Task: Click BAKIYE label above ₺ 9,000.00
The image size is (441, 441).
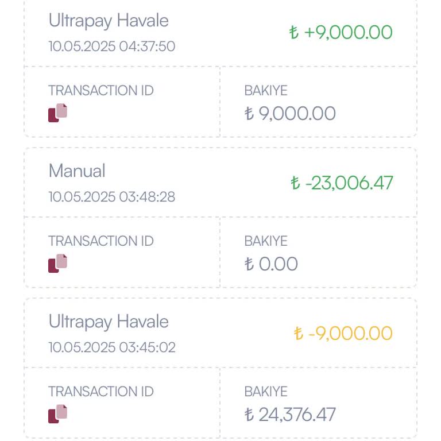Action: click(x=266, y=91)
